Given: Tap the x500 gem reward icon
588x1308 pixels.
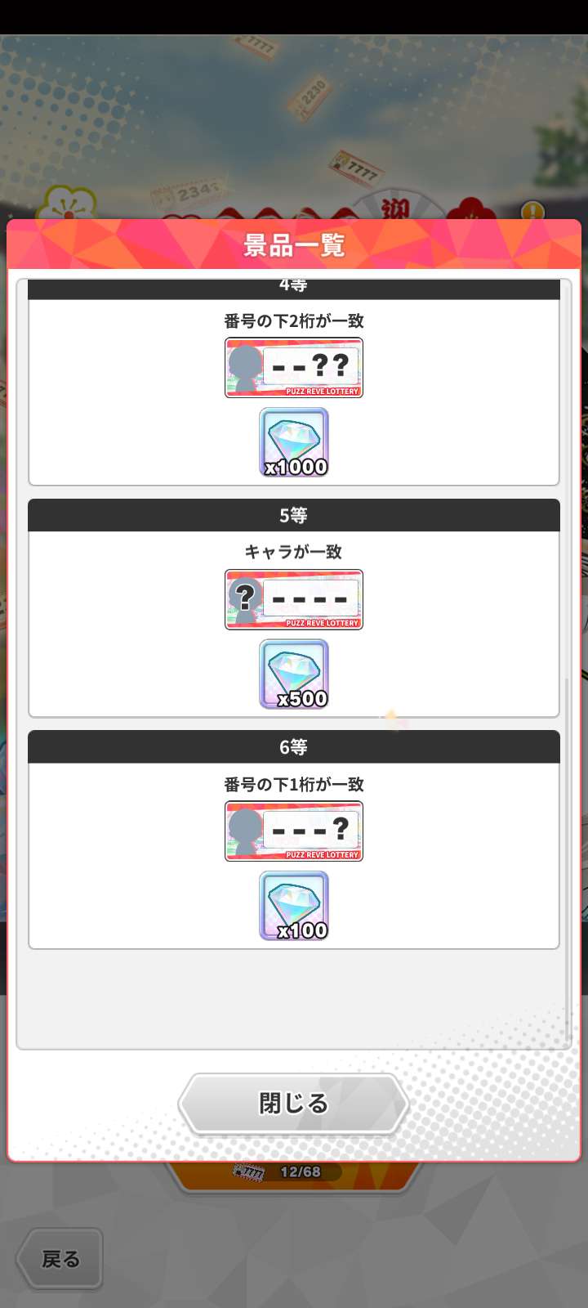Looking at the screenshot, I should pos(294,674).
